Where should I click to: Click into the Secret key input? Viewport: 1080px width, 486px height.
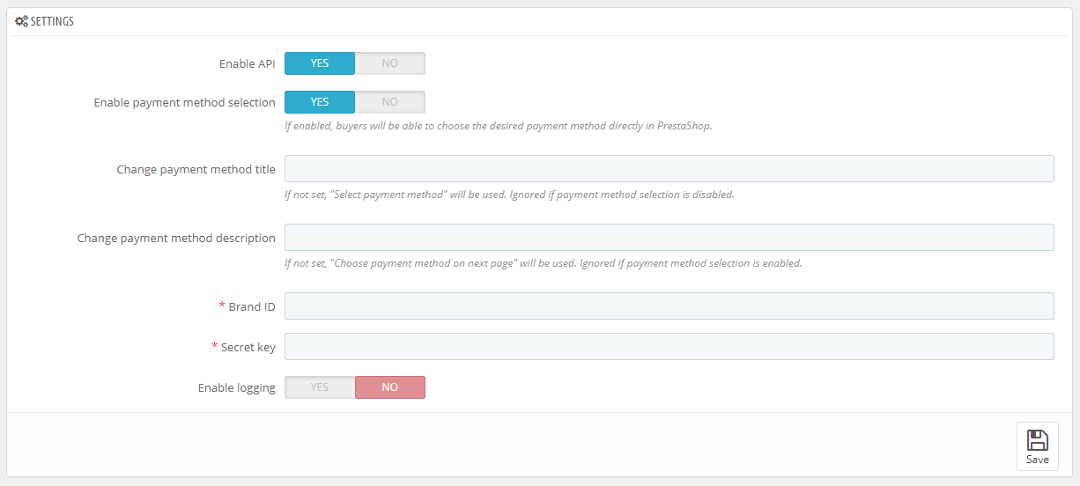coord(669,347)
